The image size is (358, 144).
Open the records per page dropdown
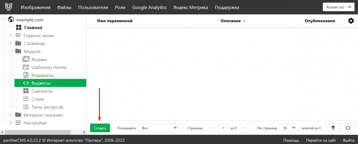point(289,128)
